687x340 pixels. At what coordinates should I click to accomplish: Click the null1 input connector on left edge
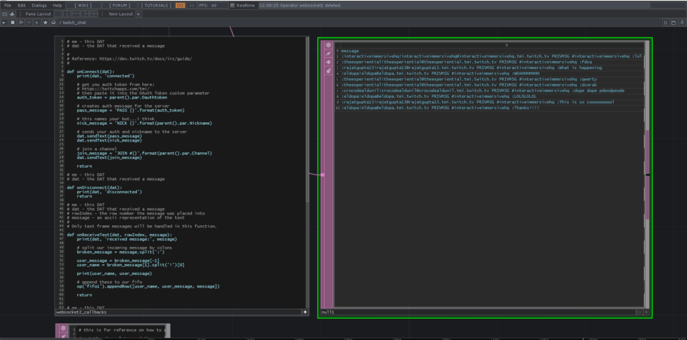pos(323,175)
